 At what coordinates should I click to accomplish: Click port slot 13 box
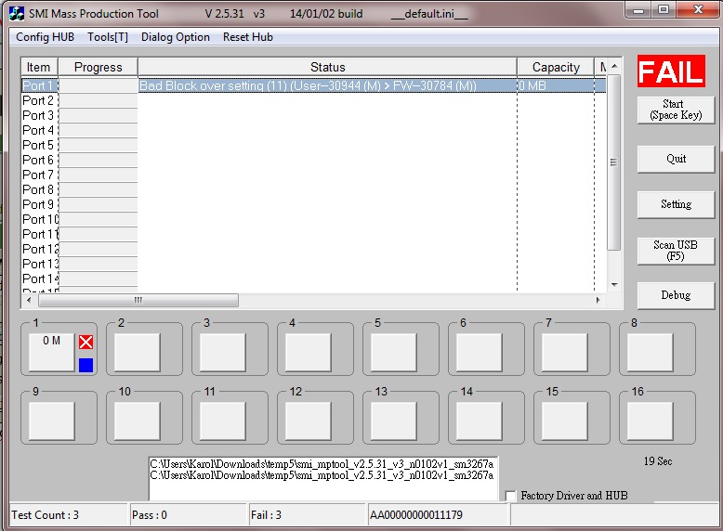[393, 421]
